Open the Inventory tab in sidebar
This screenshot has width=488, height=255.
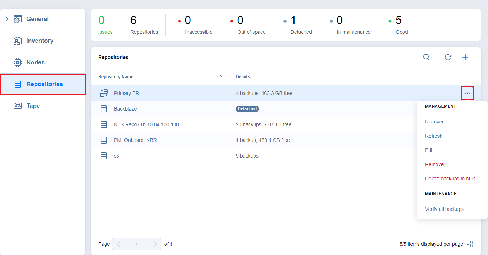(x=39, y=41)
